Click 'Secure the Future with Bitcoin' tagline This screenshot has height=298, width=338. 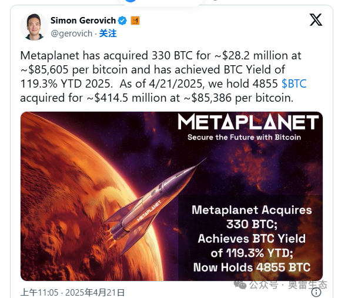pos(244,138)
